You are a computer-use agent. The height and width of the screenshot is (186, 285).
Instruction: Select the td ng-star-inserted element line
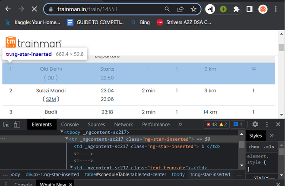click(x=147, y=146)
